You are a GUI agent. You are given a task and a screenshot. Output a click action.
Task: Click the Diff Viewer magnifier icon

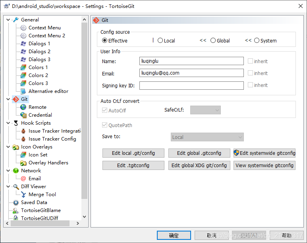point(16,187)
